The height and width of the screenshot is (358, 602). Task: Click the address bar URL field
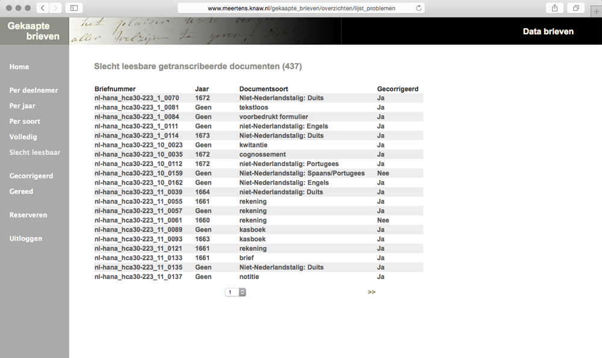pyautogui.click(x=301, y=8)
